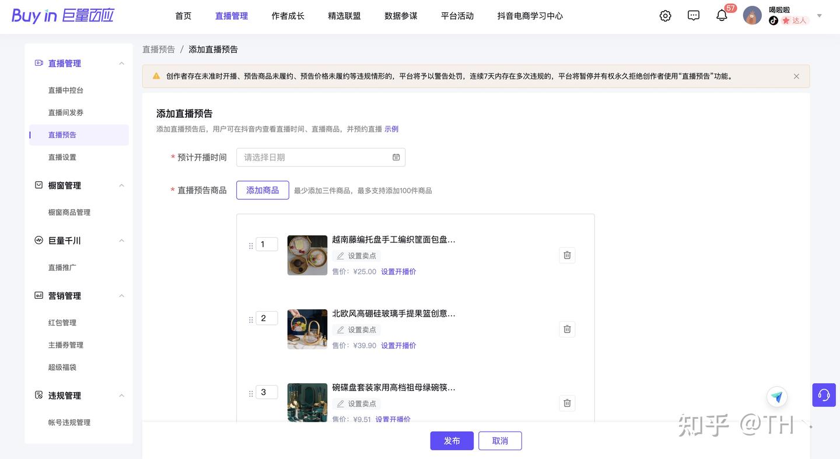
Task: Collapse the 橱窗管理 sidebar section
Action: [121, 186]
